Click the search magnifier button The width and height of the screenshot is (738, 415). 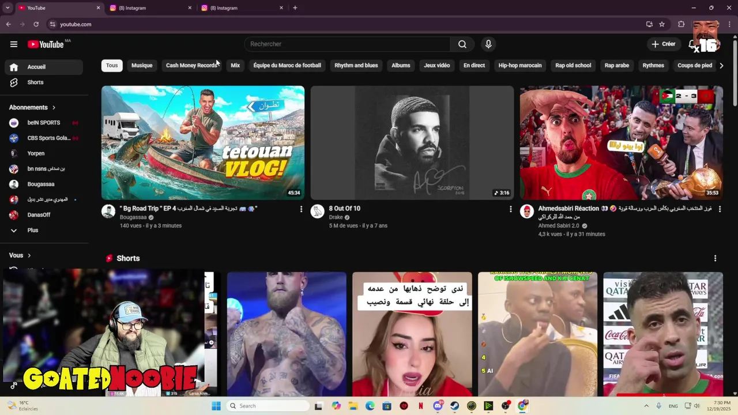coord(462,44)
